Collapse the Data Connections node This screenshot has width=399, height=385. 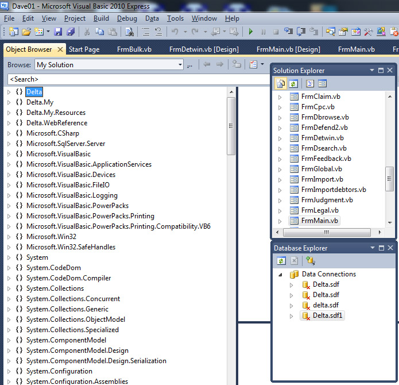tap(280, 275)
